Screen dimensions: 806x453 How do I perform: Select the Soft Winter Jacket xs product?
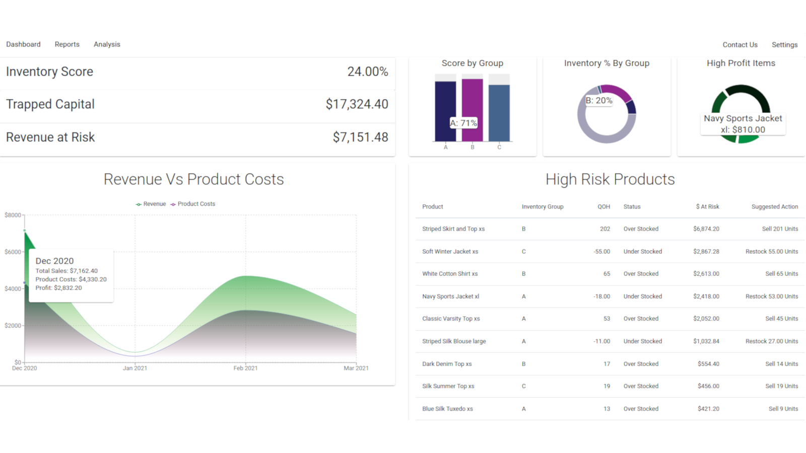pyautogui.click(x=450, y=252)
